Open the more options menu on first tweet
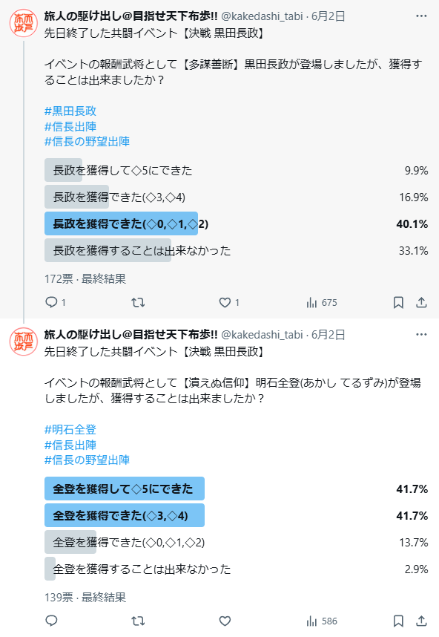 (x=421, y=16)
